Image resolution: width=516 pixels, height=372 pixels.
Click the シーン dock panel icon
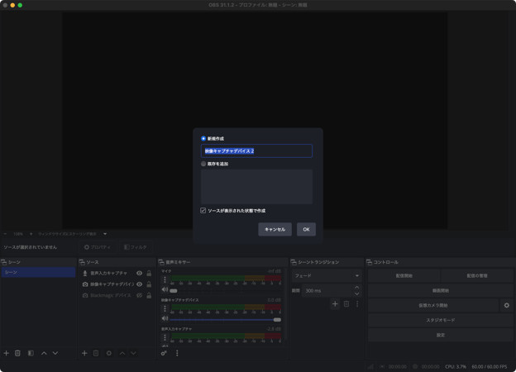click(4, 262)
